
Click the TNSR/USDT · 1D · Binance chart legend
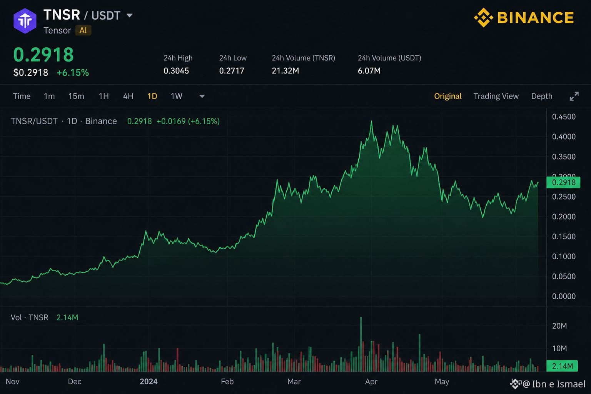click(64, 121)
